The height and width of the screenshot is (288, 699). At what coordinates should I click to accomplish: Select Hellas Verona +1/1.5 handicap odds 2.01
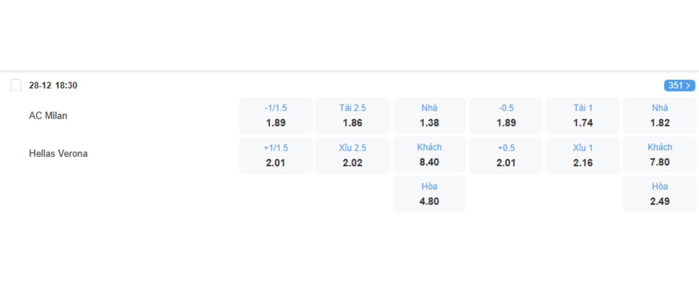click(276, 156)
